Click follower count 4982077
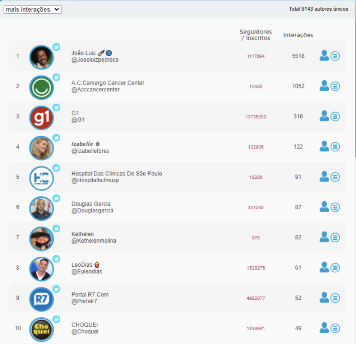 tap(256, 298)
